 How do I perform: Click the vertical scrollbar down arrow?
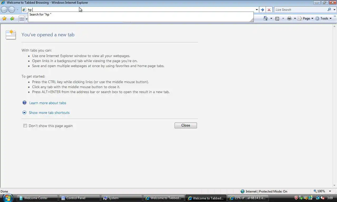pyautogui.click(x=335, y=186)
